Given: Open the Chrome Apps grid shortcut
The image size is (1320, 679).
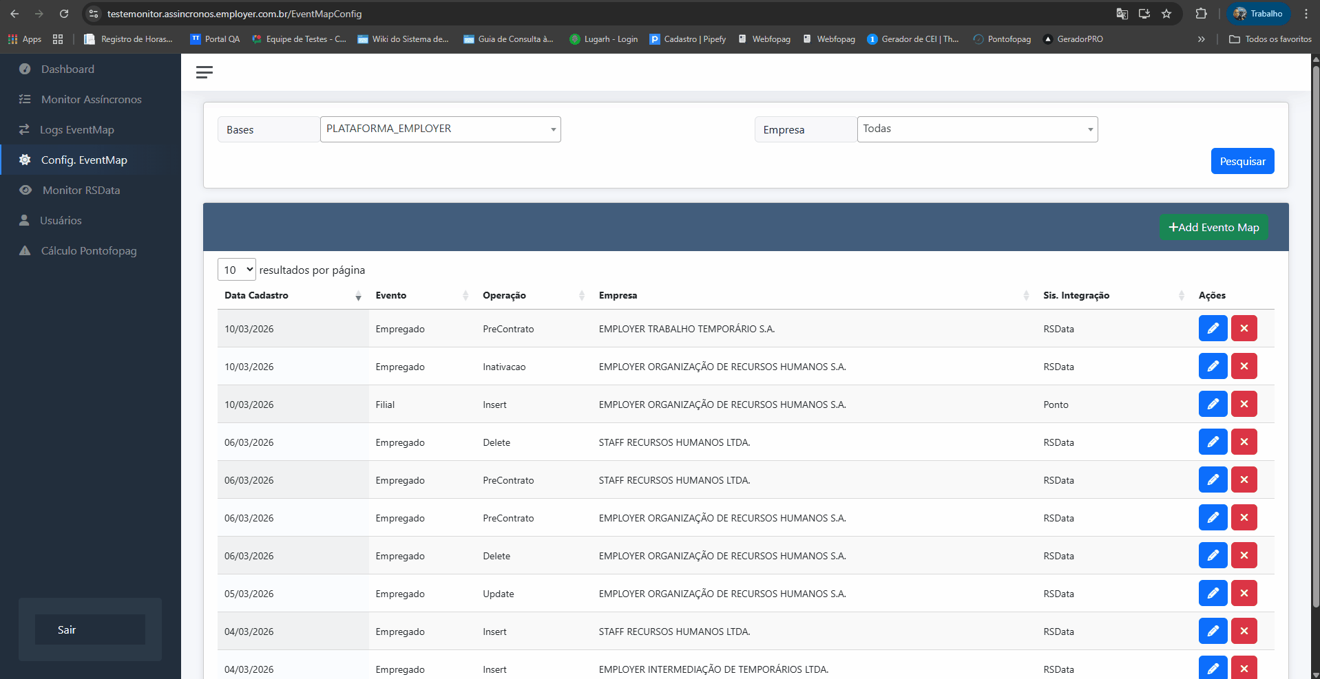Looking at the screenshot, I should pyautogui.click(x=25, y=39).
